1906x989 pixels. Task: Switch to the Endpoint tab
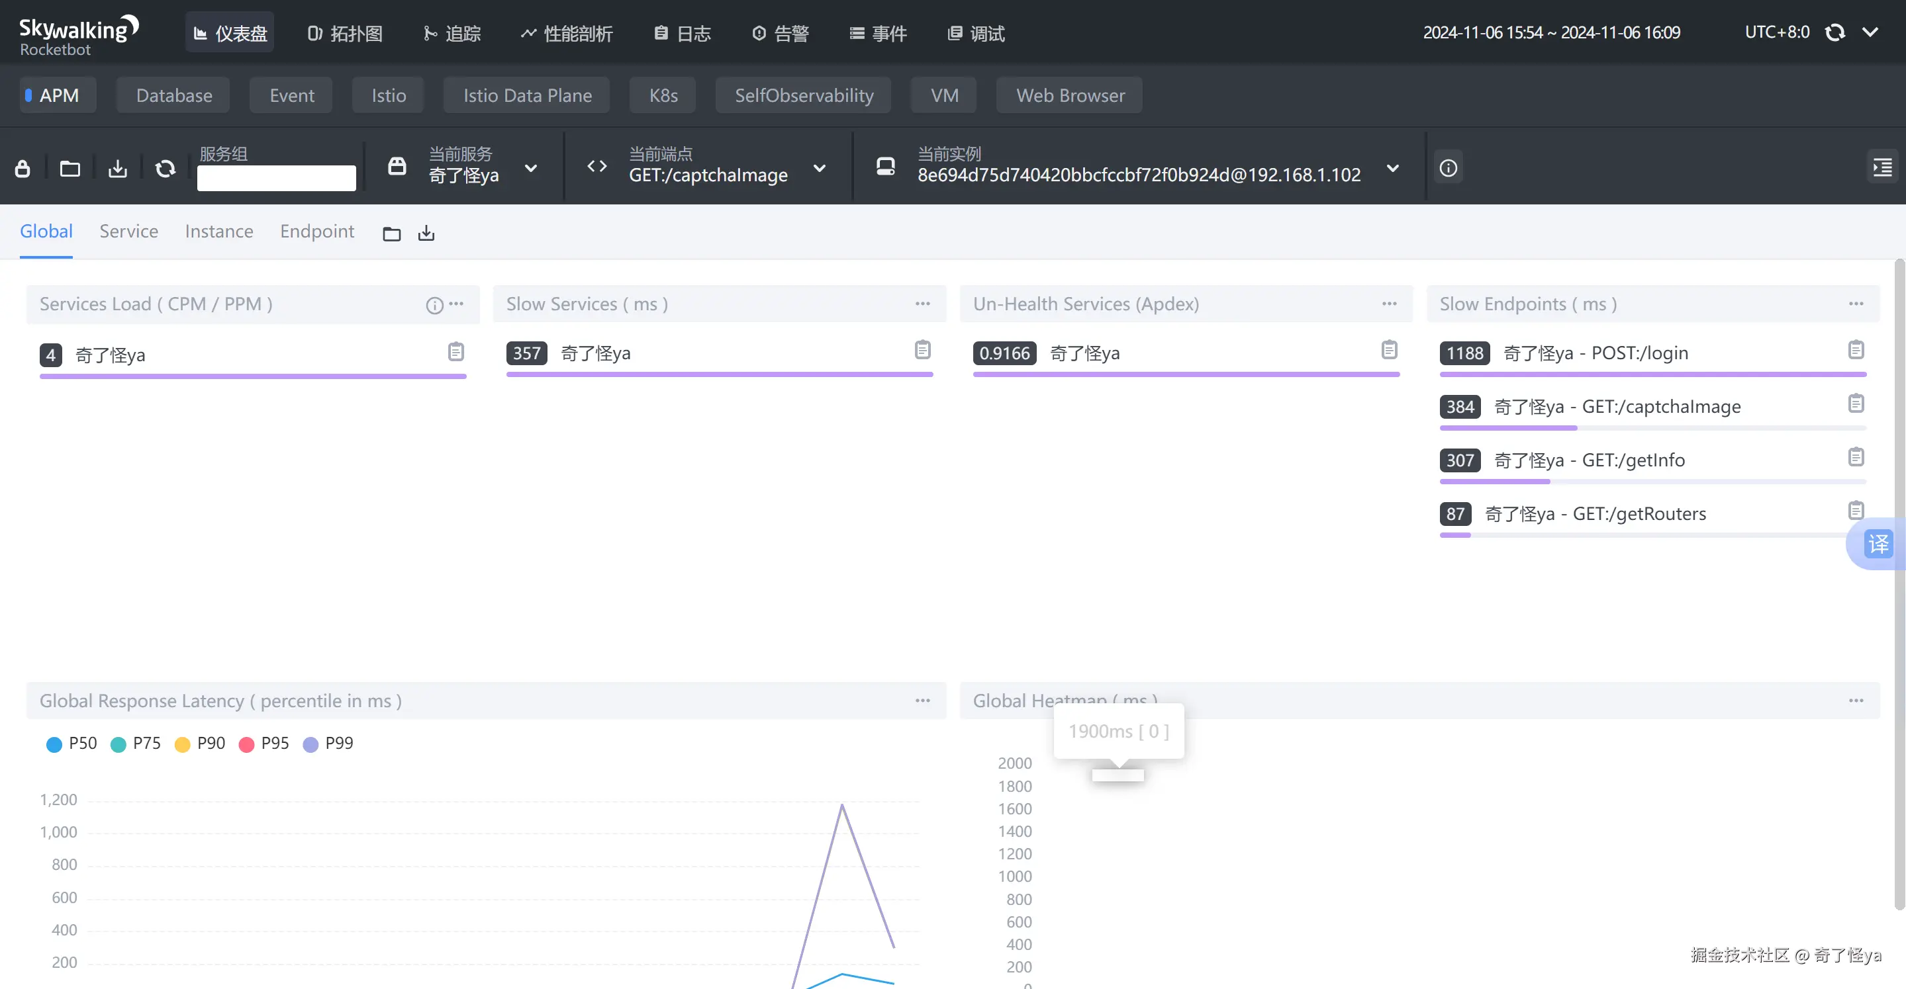[316, 232]
